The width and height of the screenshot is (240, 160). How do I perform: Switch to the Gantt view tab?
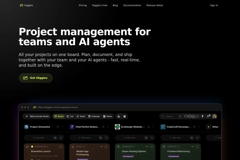coord(81,116)
